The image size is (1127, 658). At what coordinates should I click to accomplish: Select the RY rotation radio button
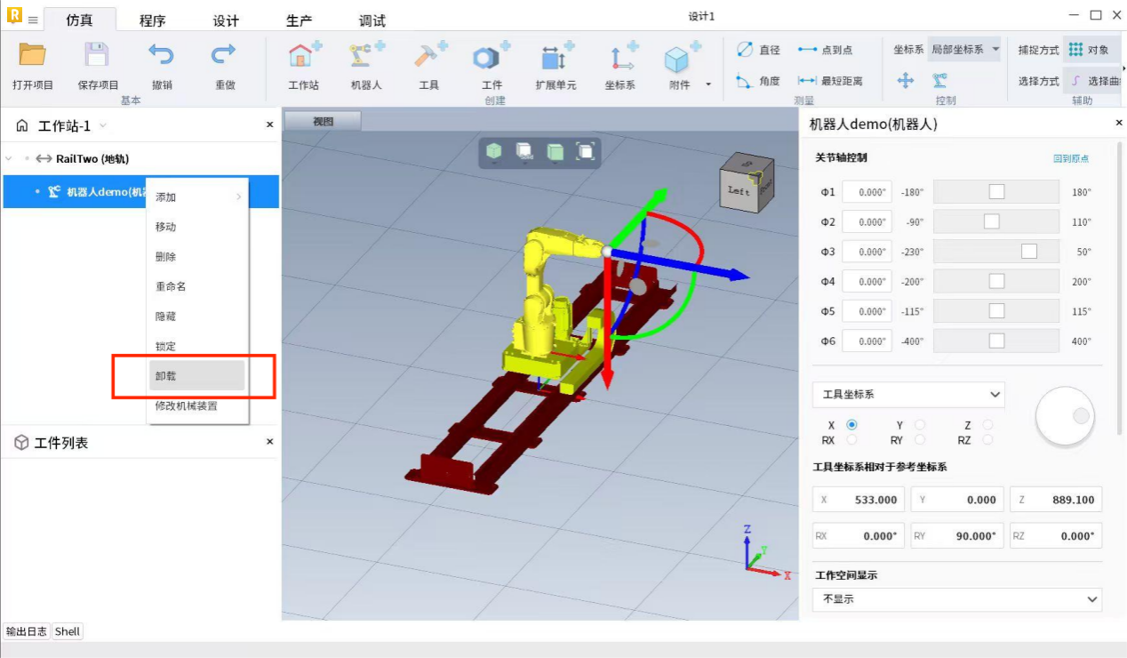pyautogui.click(x=920, y=440)
